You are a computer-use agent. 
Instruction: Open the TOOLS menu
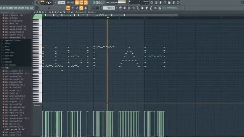tap(27, 8)
